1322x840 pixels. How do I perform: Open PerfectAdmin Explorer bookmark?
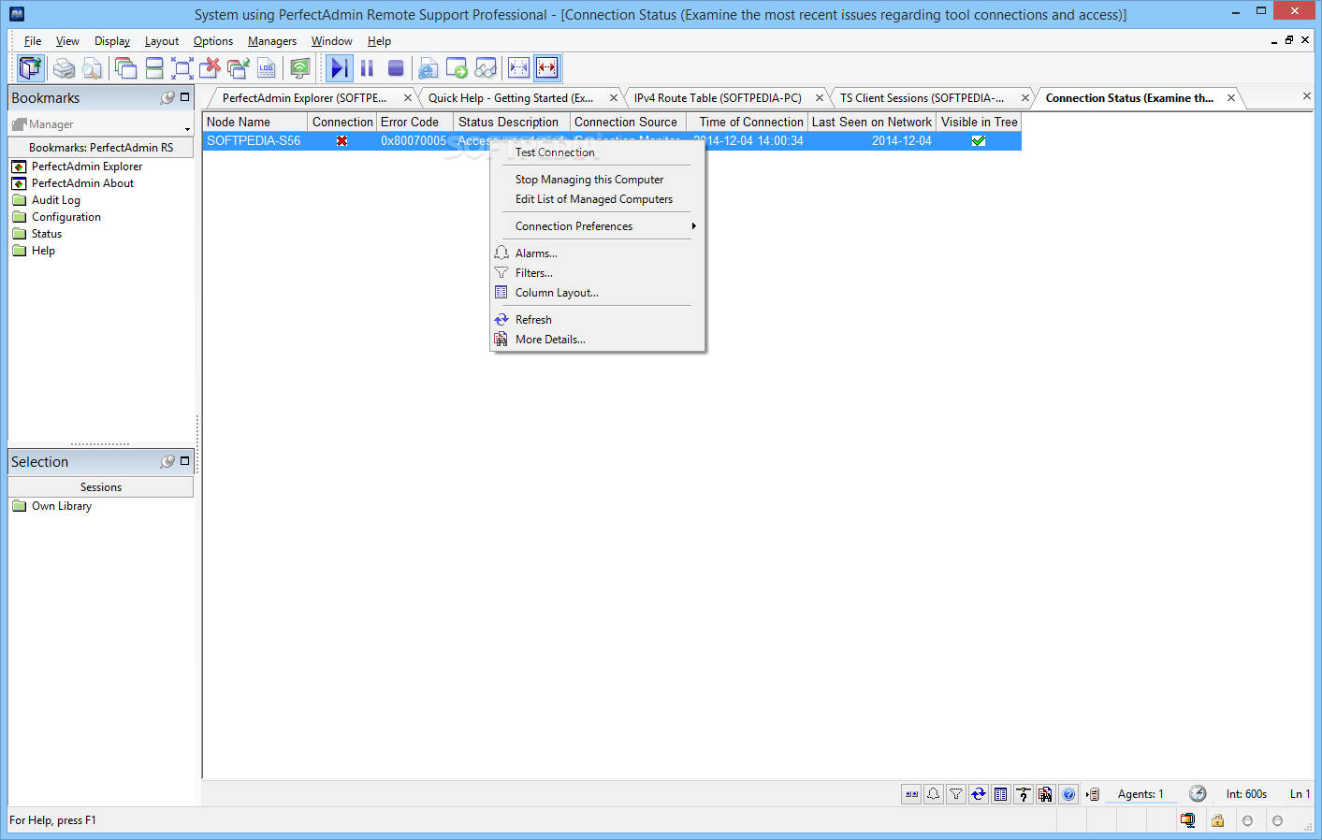87,167
